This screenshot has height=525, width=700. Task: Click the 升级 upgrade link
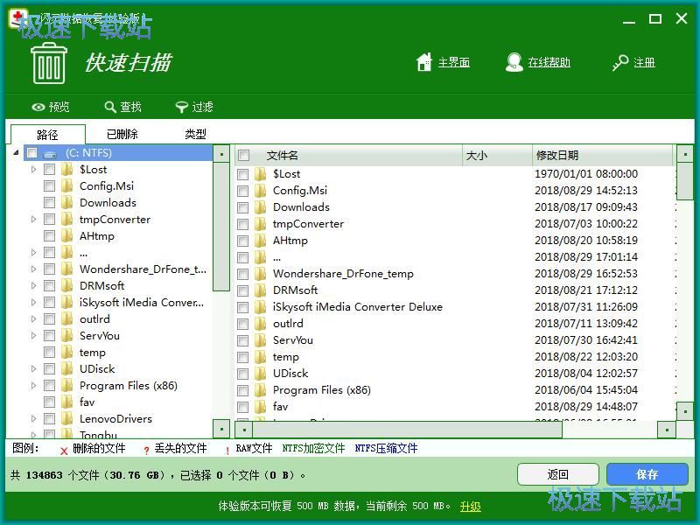[x=470, y=507]
